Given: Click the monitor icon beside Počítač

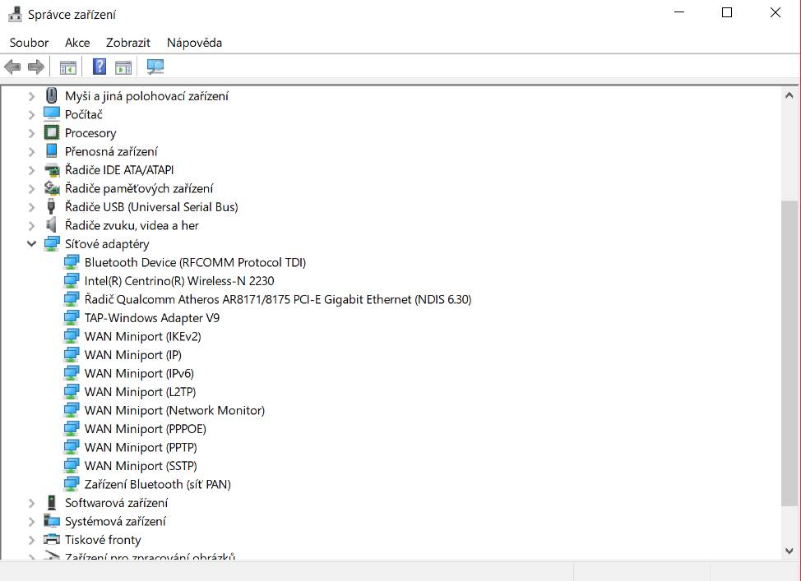Looking at the screenshot, I should pos(52,114).
